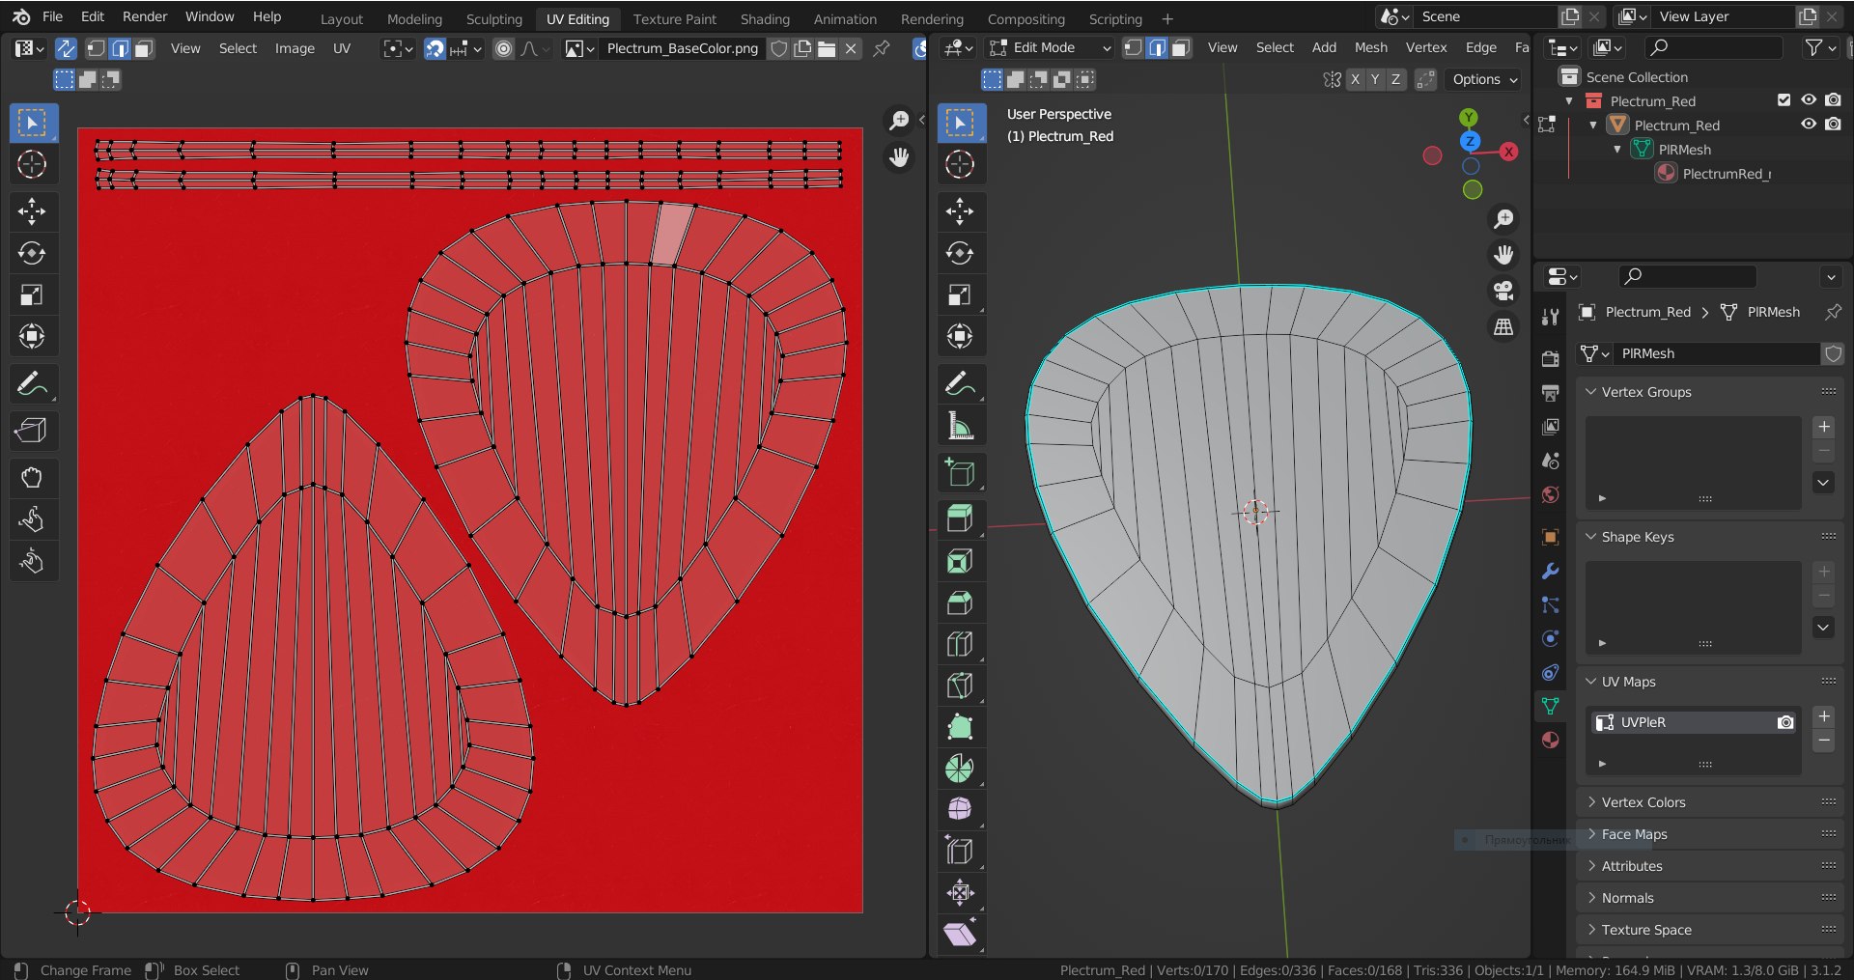Open the Edit Mode dropdown
Viewport: 1854px width, 980px height.
pyautogui.click(x=1051, y=47)
